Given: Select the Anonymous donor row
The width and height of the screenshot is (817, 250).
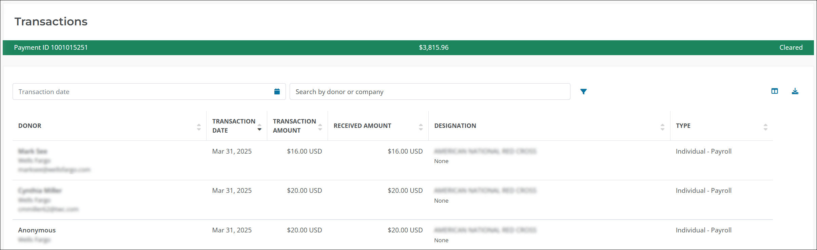Looking at the screenshot, I should [x=37, y=230].
